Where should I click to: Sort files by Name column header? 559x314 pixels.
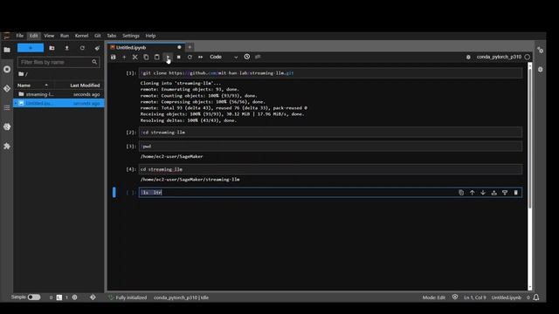pos(34,85)
